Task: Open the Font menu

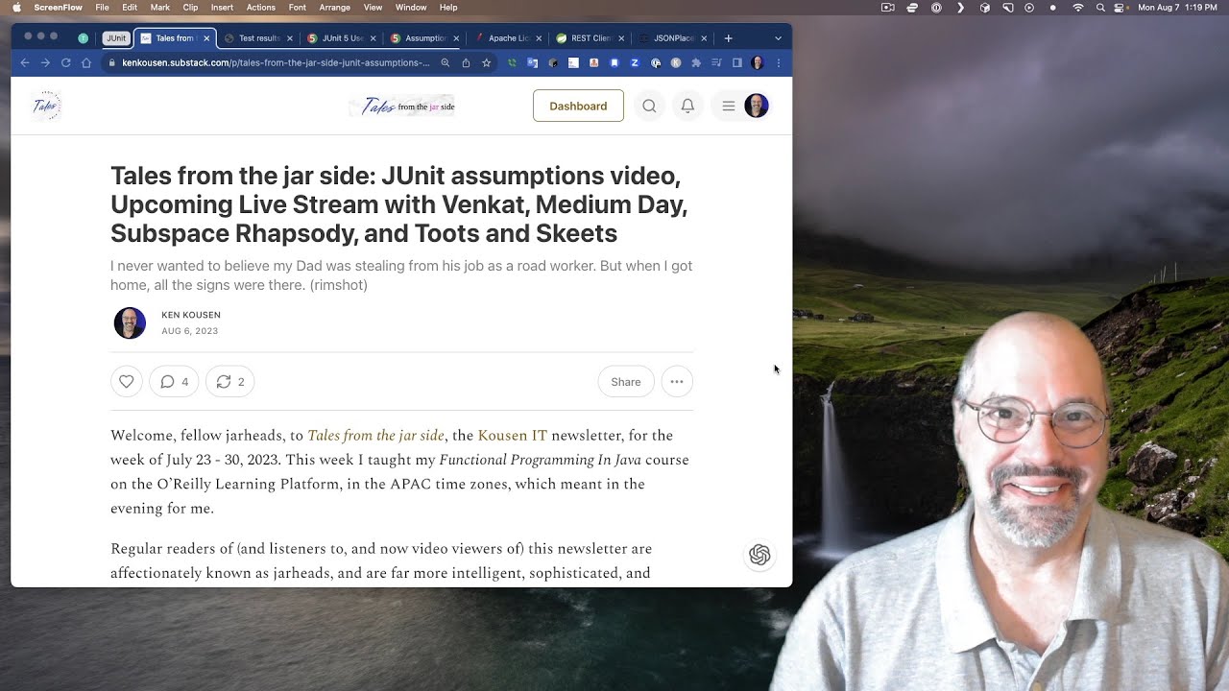Action: (x=298, y=8)
